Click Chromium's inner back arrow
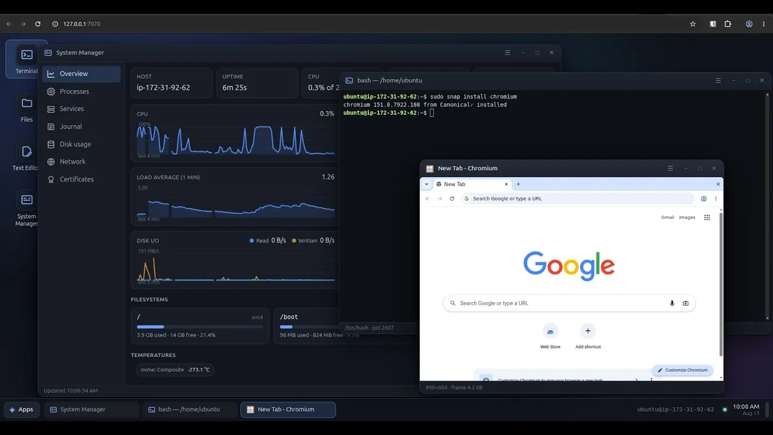This screenshot has height=435, width=773. (428, 198)
